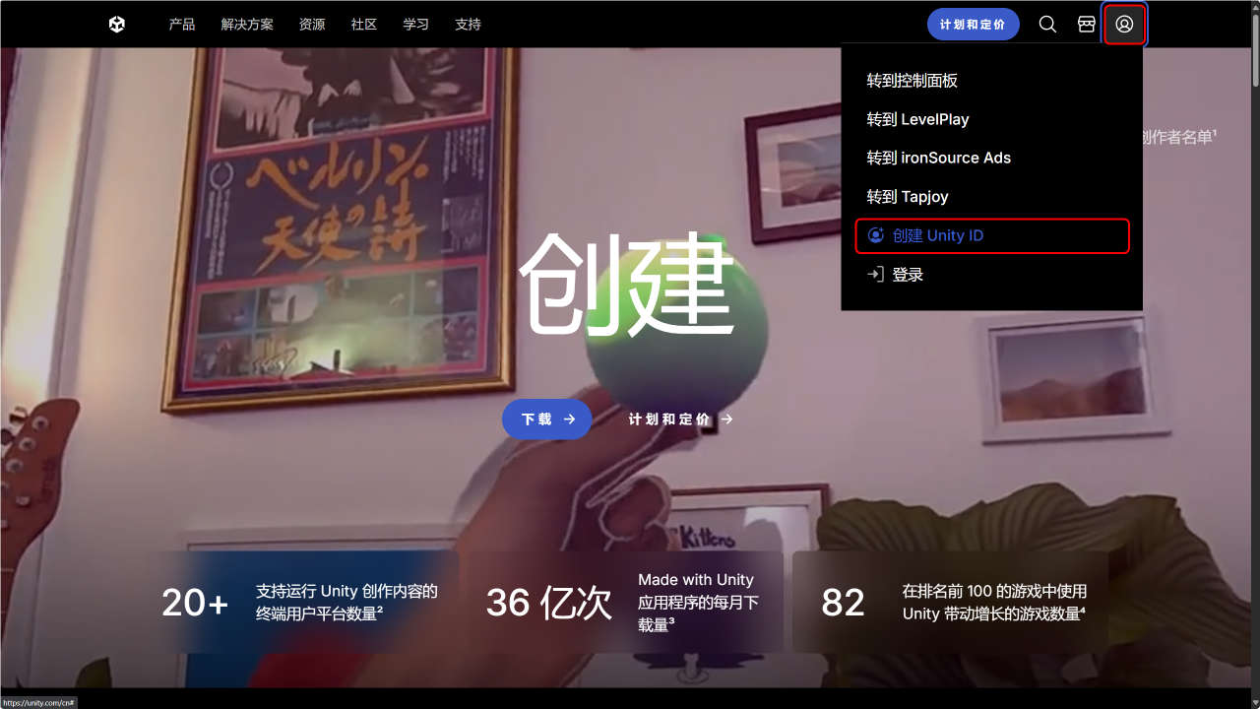Expand the 产品 navigation menu
Viewport: 1260px width, 709px height.
(x=182, y=25)
